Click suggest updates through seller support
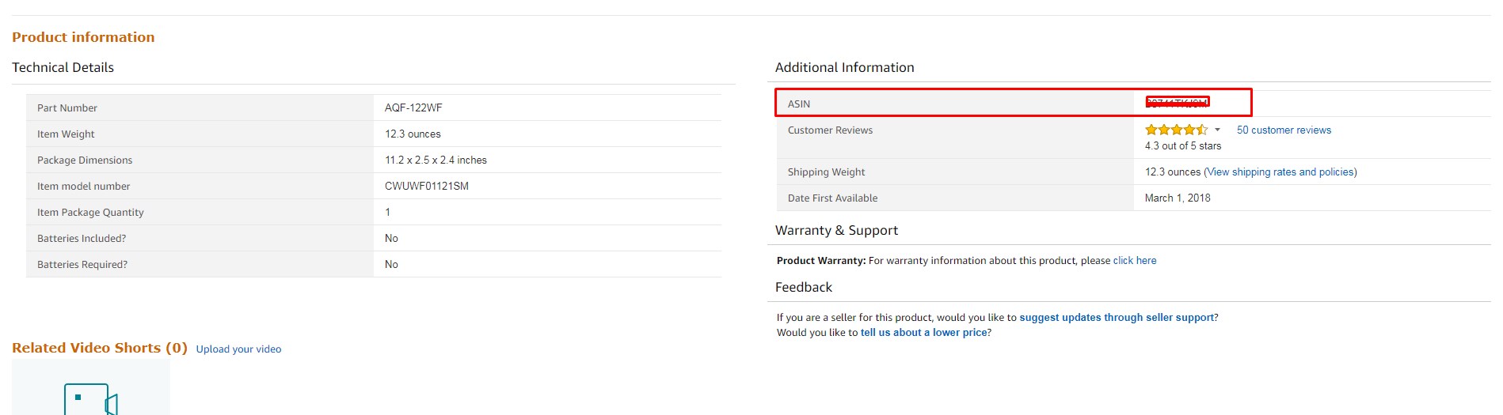This screenshot has width=1503, height=415. tap(1116, 317)
